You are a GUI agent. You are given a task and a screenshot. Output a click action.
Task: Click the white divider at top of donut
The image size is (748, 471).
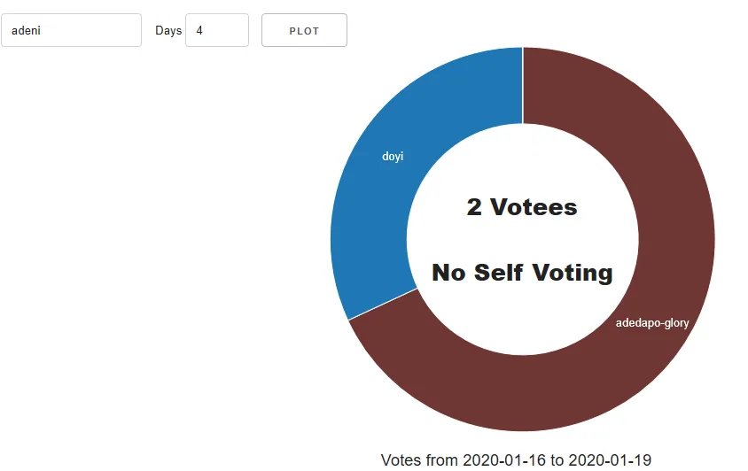[523, 85]
